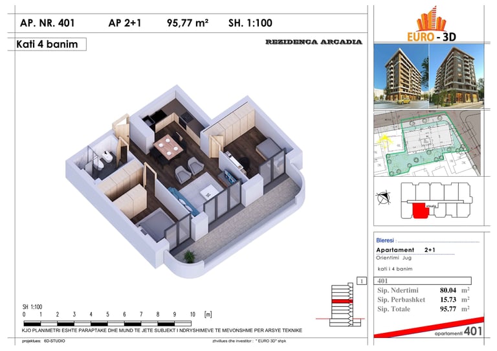Click the "Bleresi" buyer field line

(428, 240)
